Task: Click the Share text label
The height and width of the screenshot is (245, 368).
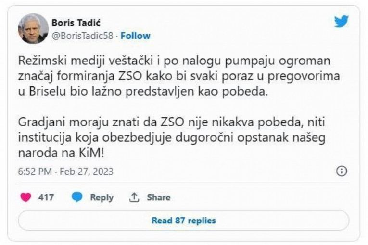Action: coord(158,197)
